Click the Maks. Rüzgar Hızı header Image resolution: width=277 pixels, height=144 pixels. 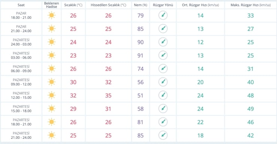(250, 5)
